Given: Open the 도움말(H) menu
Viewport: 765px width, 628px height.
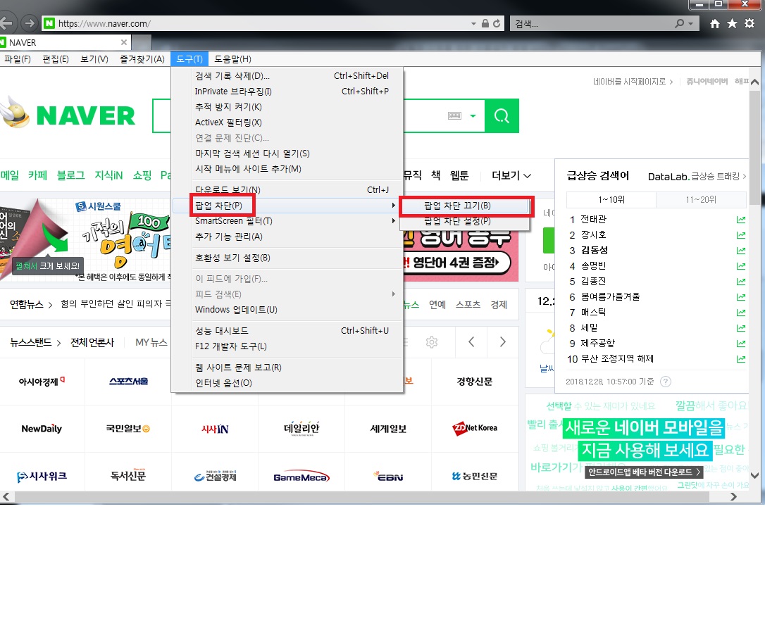Looking at the screenshot, I should 232,59.
